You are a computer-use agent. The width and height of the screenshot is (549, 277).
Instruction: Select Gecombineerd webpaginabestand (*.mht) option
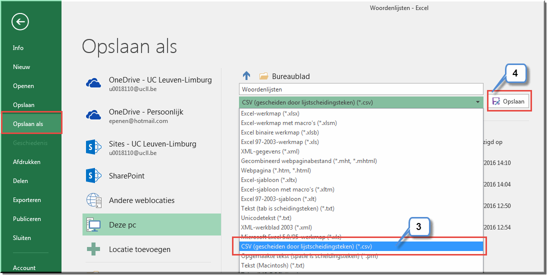pos(361,160)
